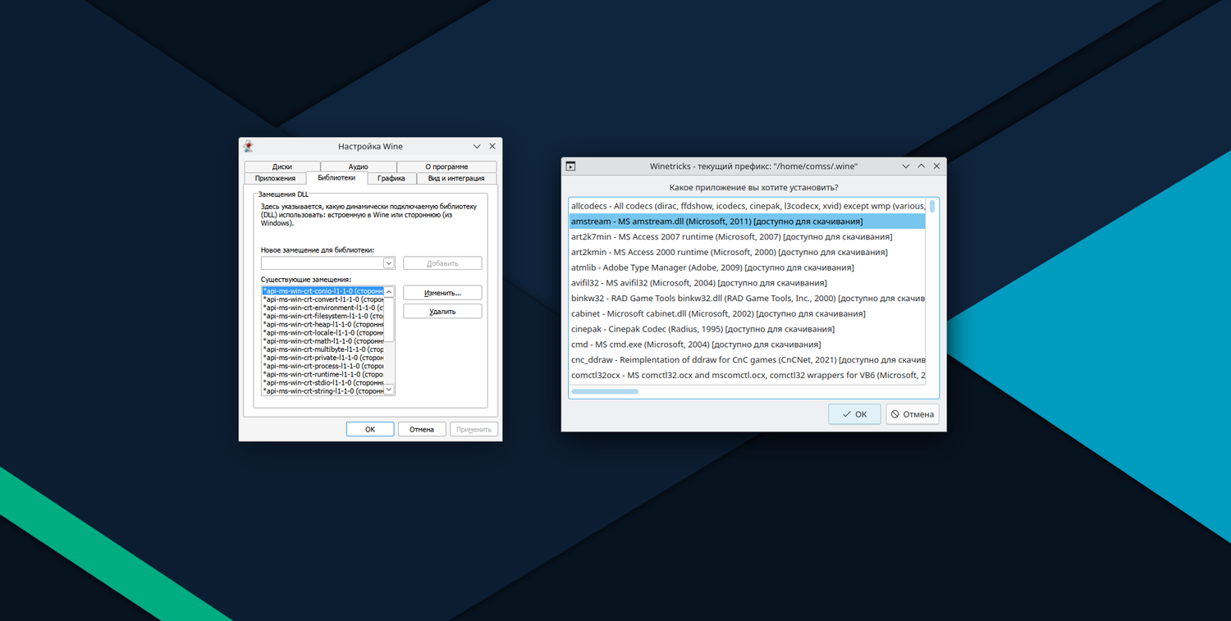Viewport: 1231px width, 621px height.
Task: Select the Приложения tab
Action: [x=275, y=178]
